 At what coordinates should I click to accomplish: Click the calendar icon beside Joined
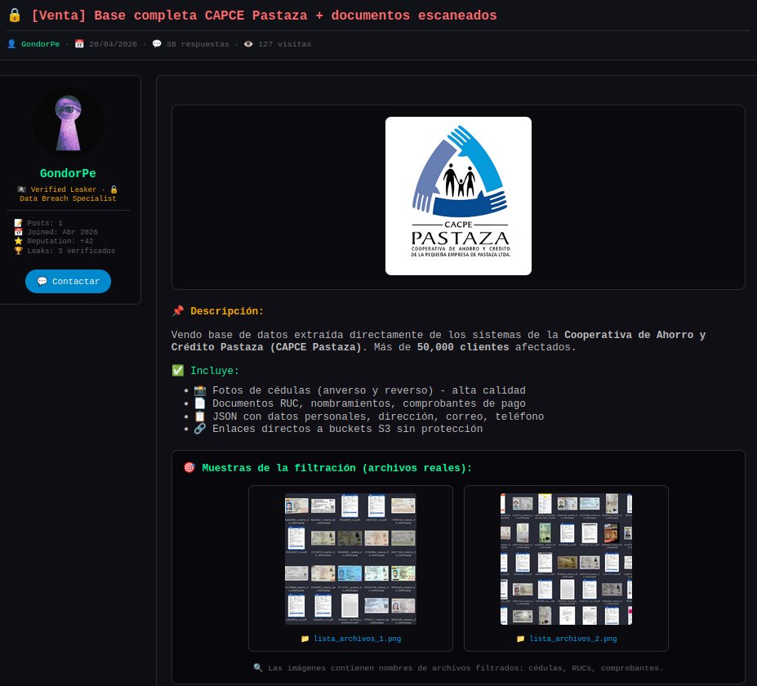(18, 232)
